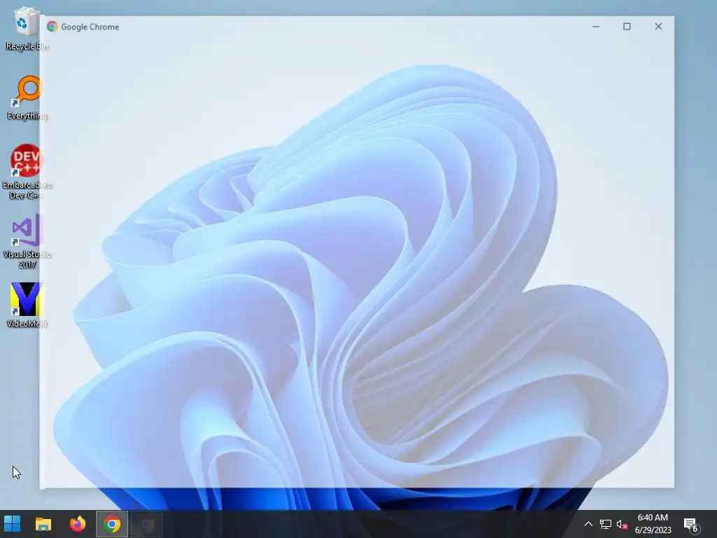The width and height of the screenshot is (717, 538).
Task: Click the Chrome logo in the title bar
Action: pos(52,27)
